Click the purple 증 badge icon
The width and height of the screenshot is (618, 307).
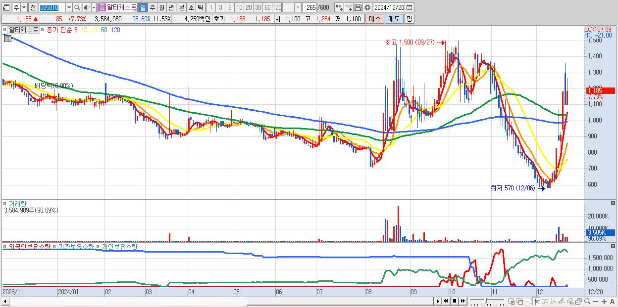(102, 7)
